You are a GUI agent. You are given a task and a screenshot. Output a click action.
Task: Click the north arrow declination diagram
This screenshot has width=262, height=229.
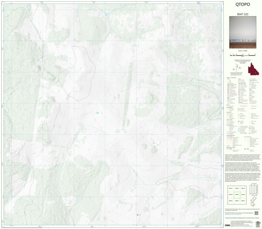click(237, 68)
